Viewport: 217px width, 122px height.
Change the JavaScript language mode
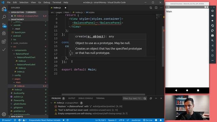click(136, 120)
